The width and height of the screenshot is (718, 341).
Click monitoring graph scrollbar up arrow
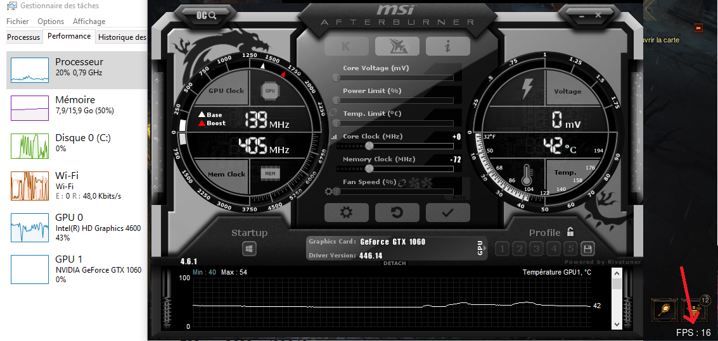click(x=617, y=273)
